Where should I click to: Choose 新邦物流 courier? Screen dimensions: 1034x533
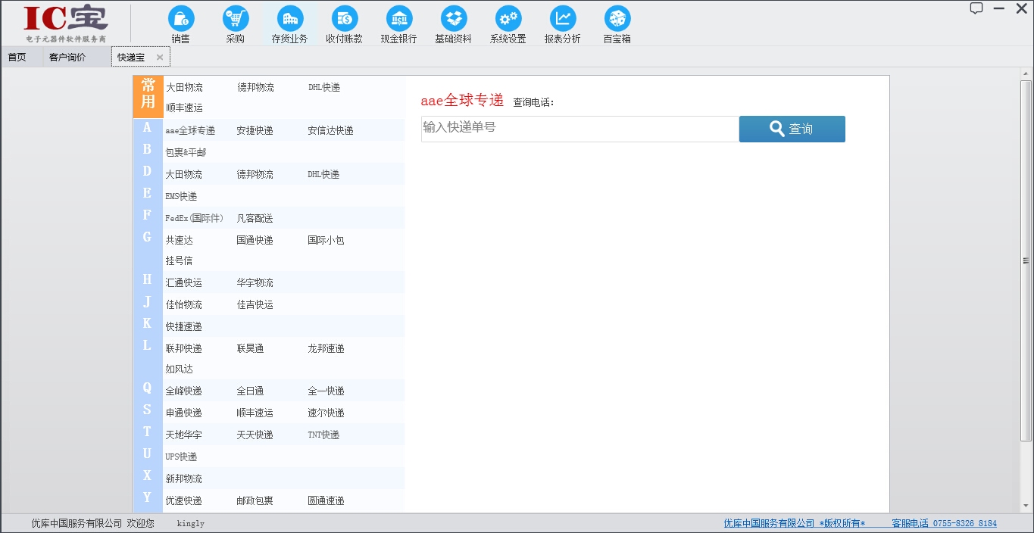coord(184,479)
